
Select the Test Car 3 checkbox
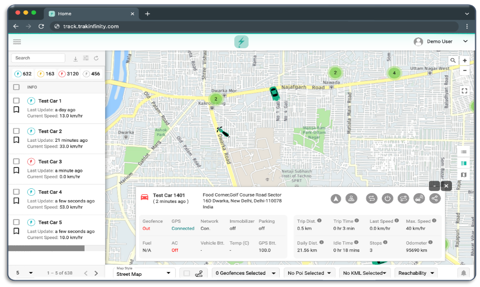click(x=17, y=161)
